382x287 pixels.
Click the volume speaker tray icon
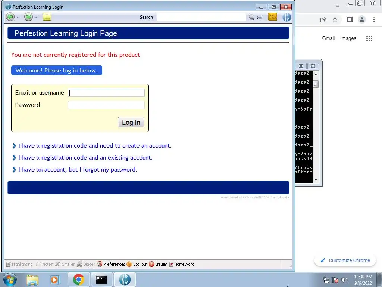click(x=344, y=280)
